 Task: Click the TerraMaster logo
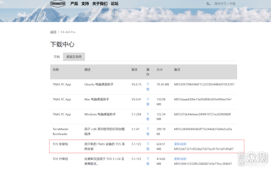[x=58, y=4]
